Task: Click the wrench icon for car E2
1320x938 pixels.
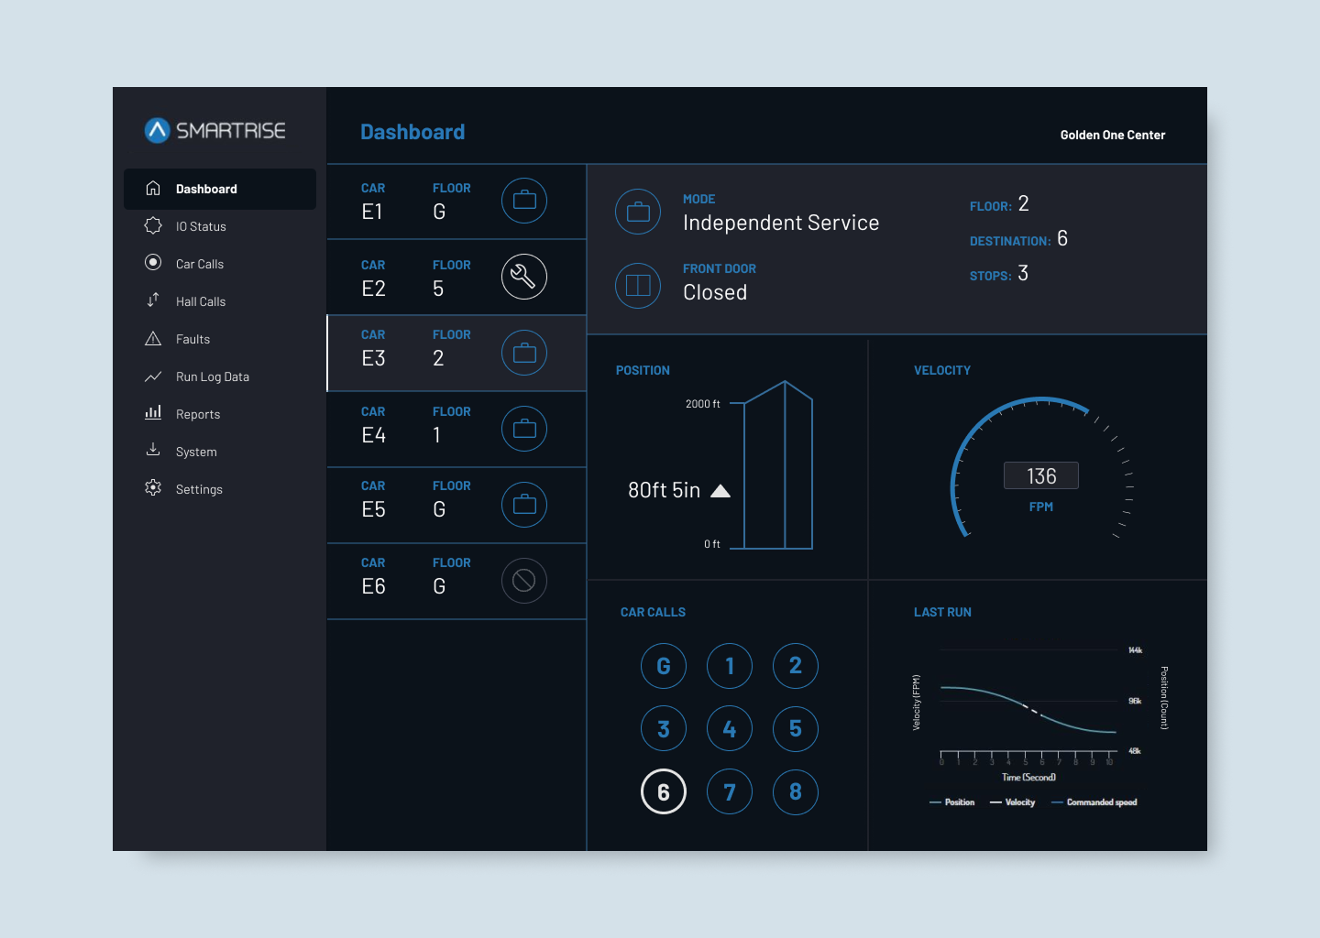Action: (x=523, y=277)
